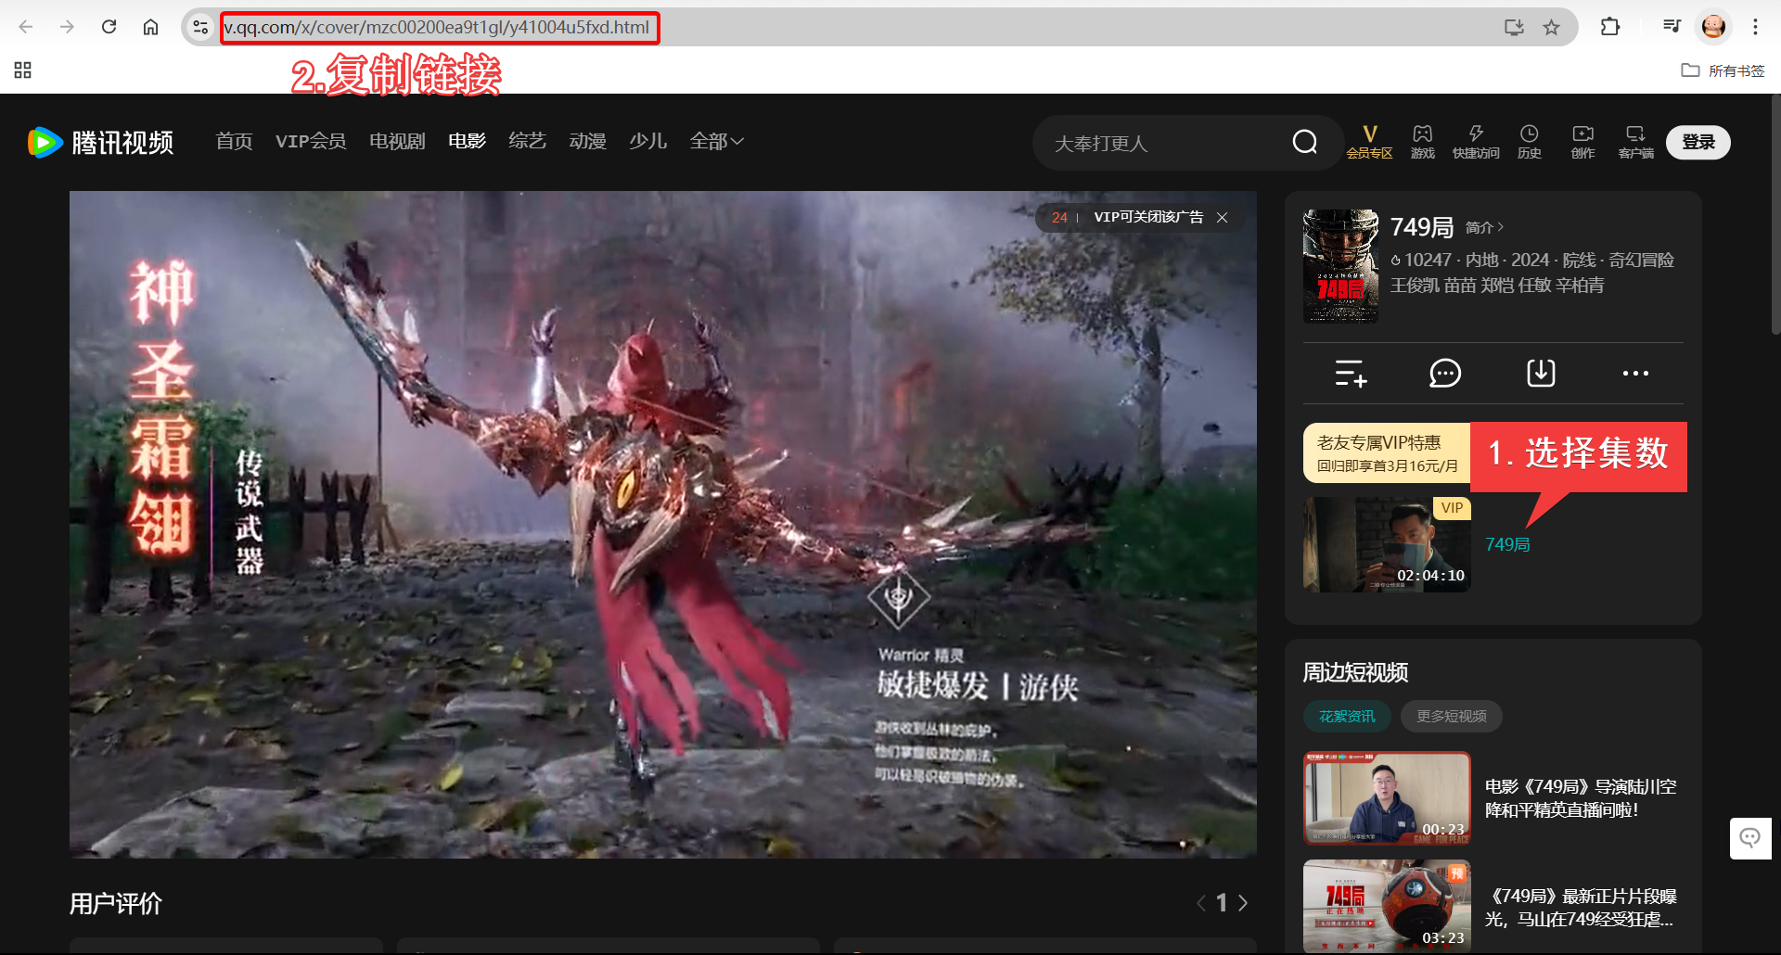Click the browser forward arrow
1781x955 pixels.
67,27
